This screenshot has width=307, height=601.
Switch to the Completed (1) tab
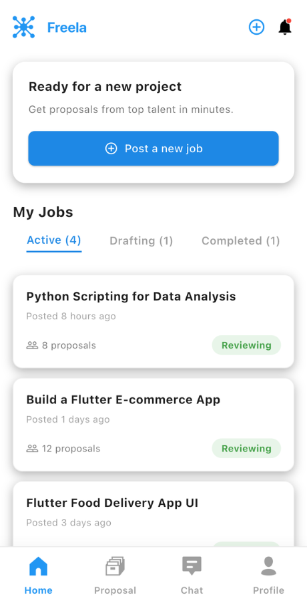241,240
